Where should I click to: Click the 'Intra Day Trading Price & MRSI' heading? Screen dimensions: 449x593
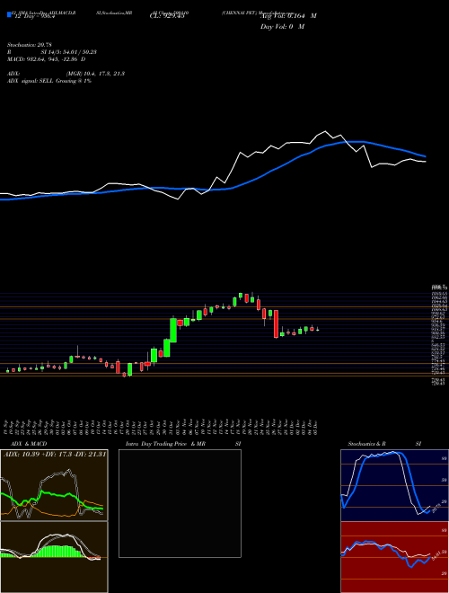184,444
